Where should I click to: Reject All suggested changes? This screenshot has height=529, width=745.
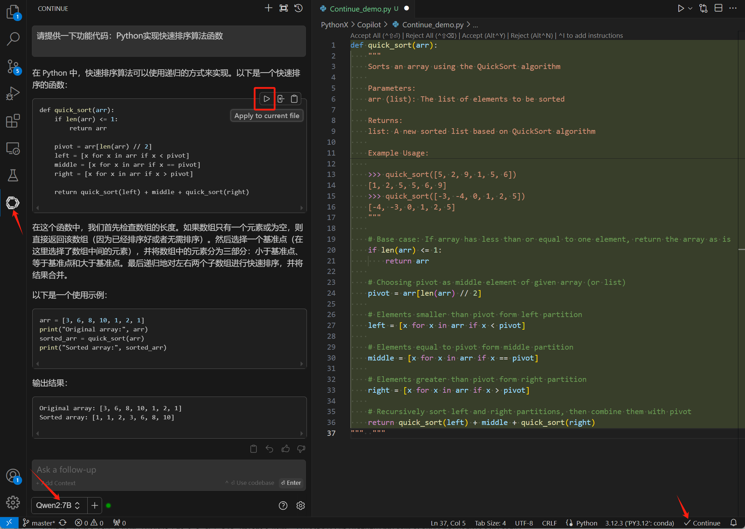pyautogui.click(x=431, y=35)
